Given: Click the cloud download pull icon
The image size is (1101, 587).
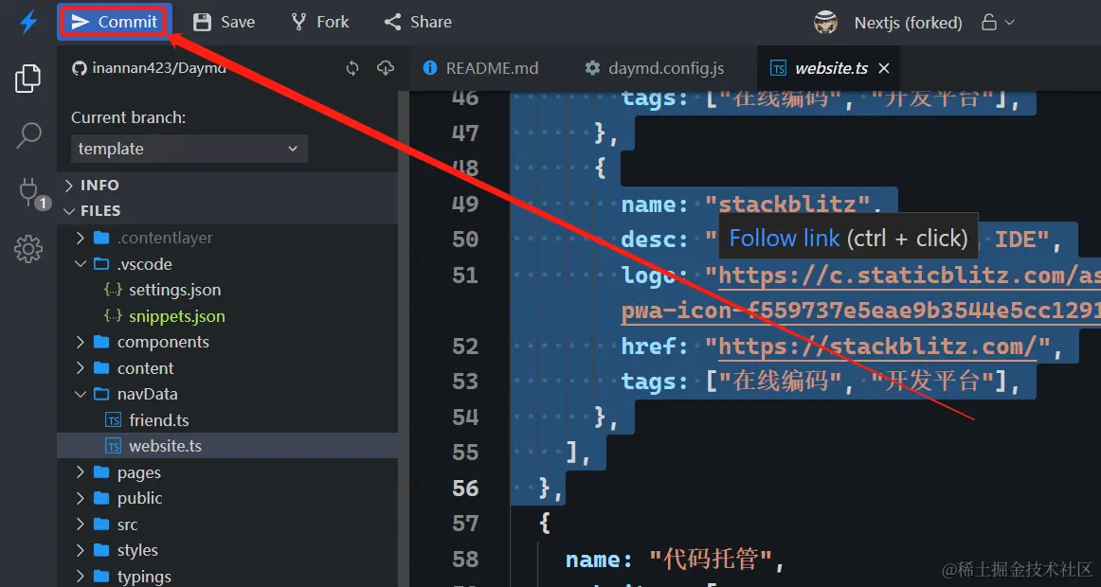Looking at the screenshot, I should (x=386, y=68).
